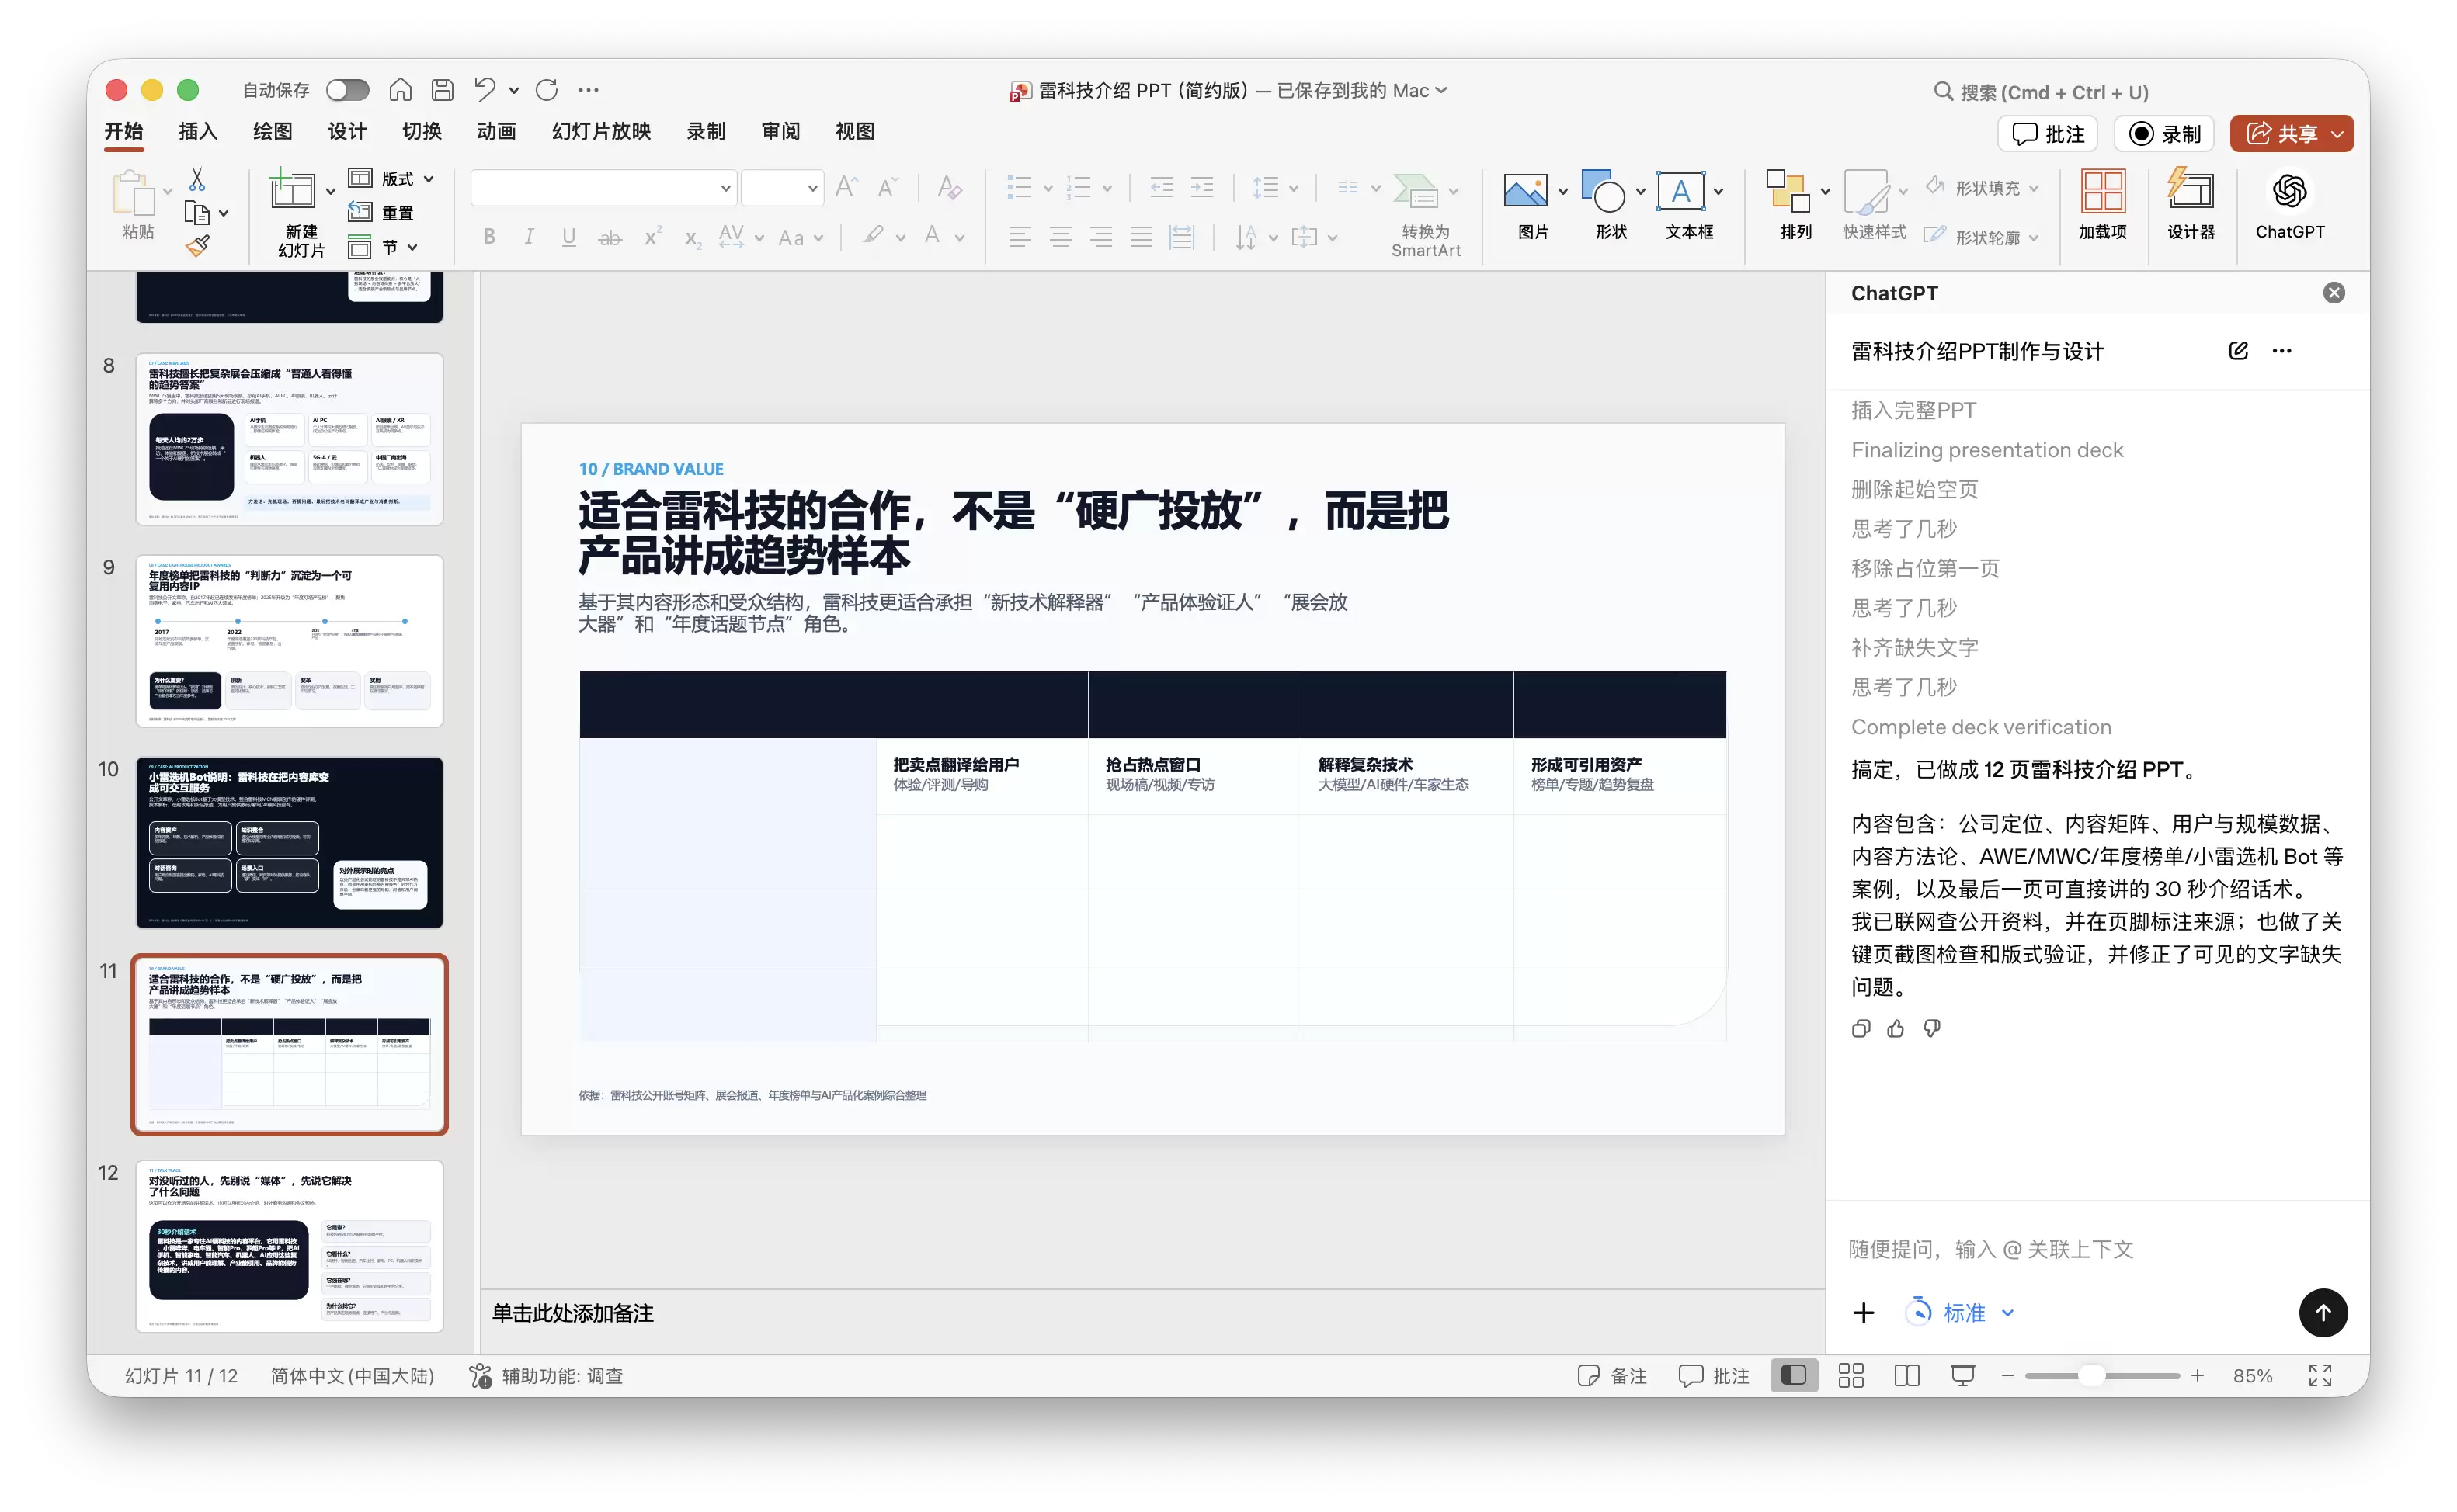Switch to the View (视图) tab

854,132
